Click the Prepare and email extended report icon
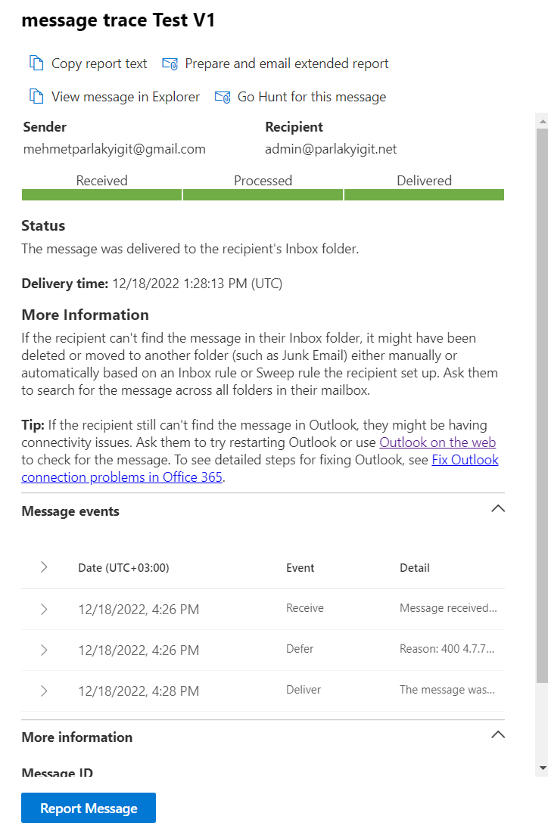This screenshot has height=835, width=548. tap(170, 64)
